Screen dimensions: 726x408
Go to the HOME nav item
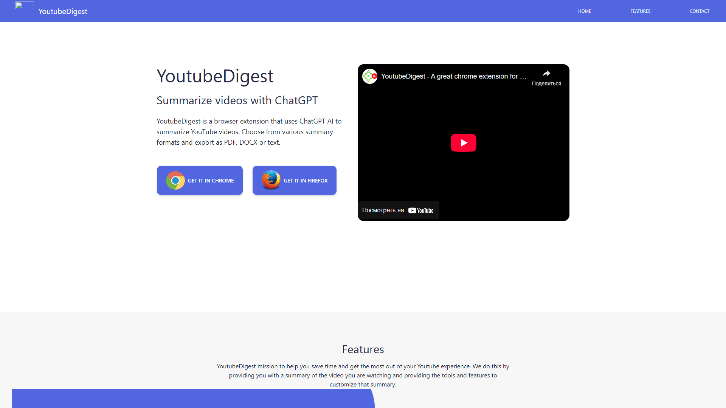click(584, 11)
